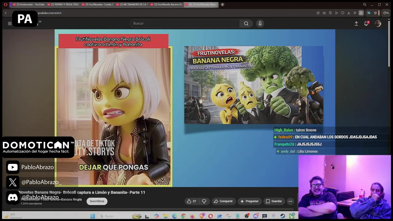Screen dimensions: 393x221
Task: Click the Compartir share button
Action: pyautogui.click(x=223, y=201)
